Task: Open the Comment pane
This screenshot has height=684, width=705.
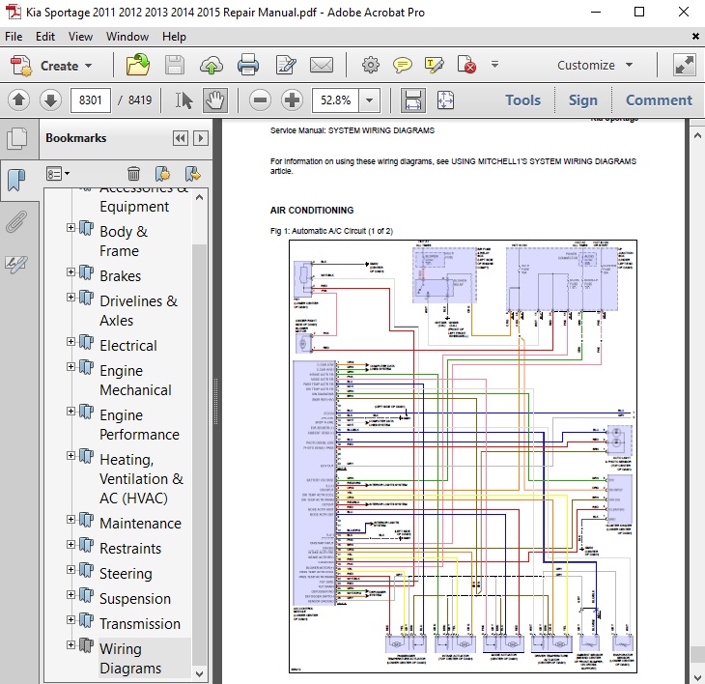Action: pyautogui.click(x=659, y=100)
